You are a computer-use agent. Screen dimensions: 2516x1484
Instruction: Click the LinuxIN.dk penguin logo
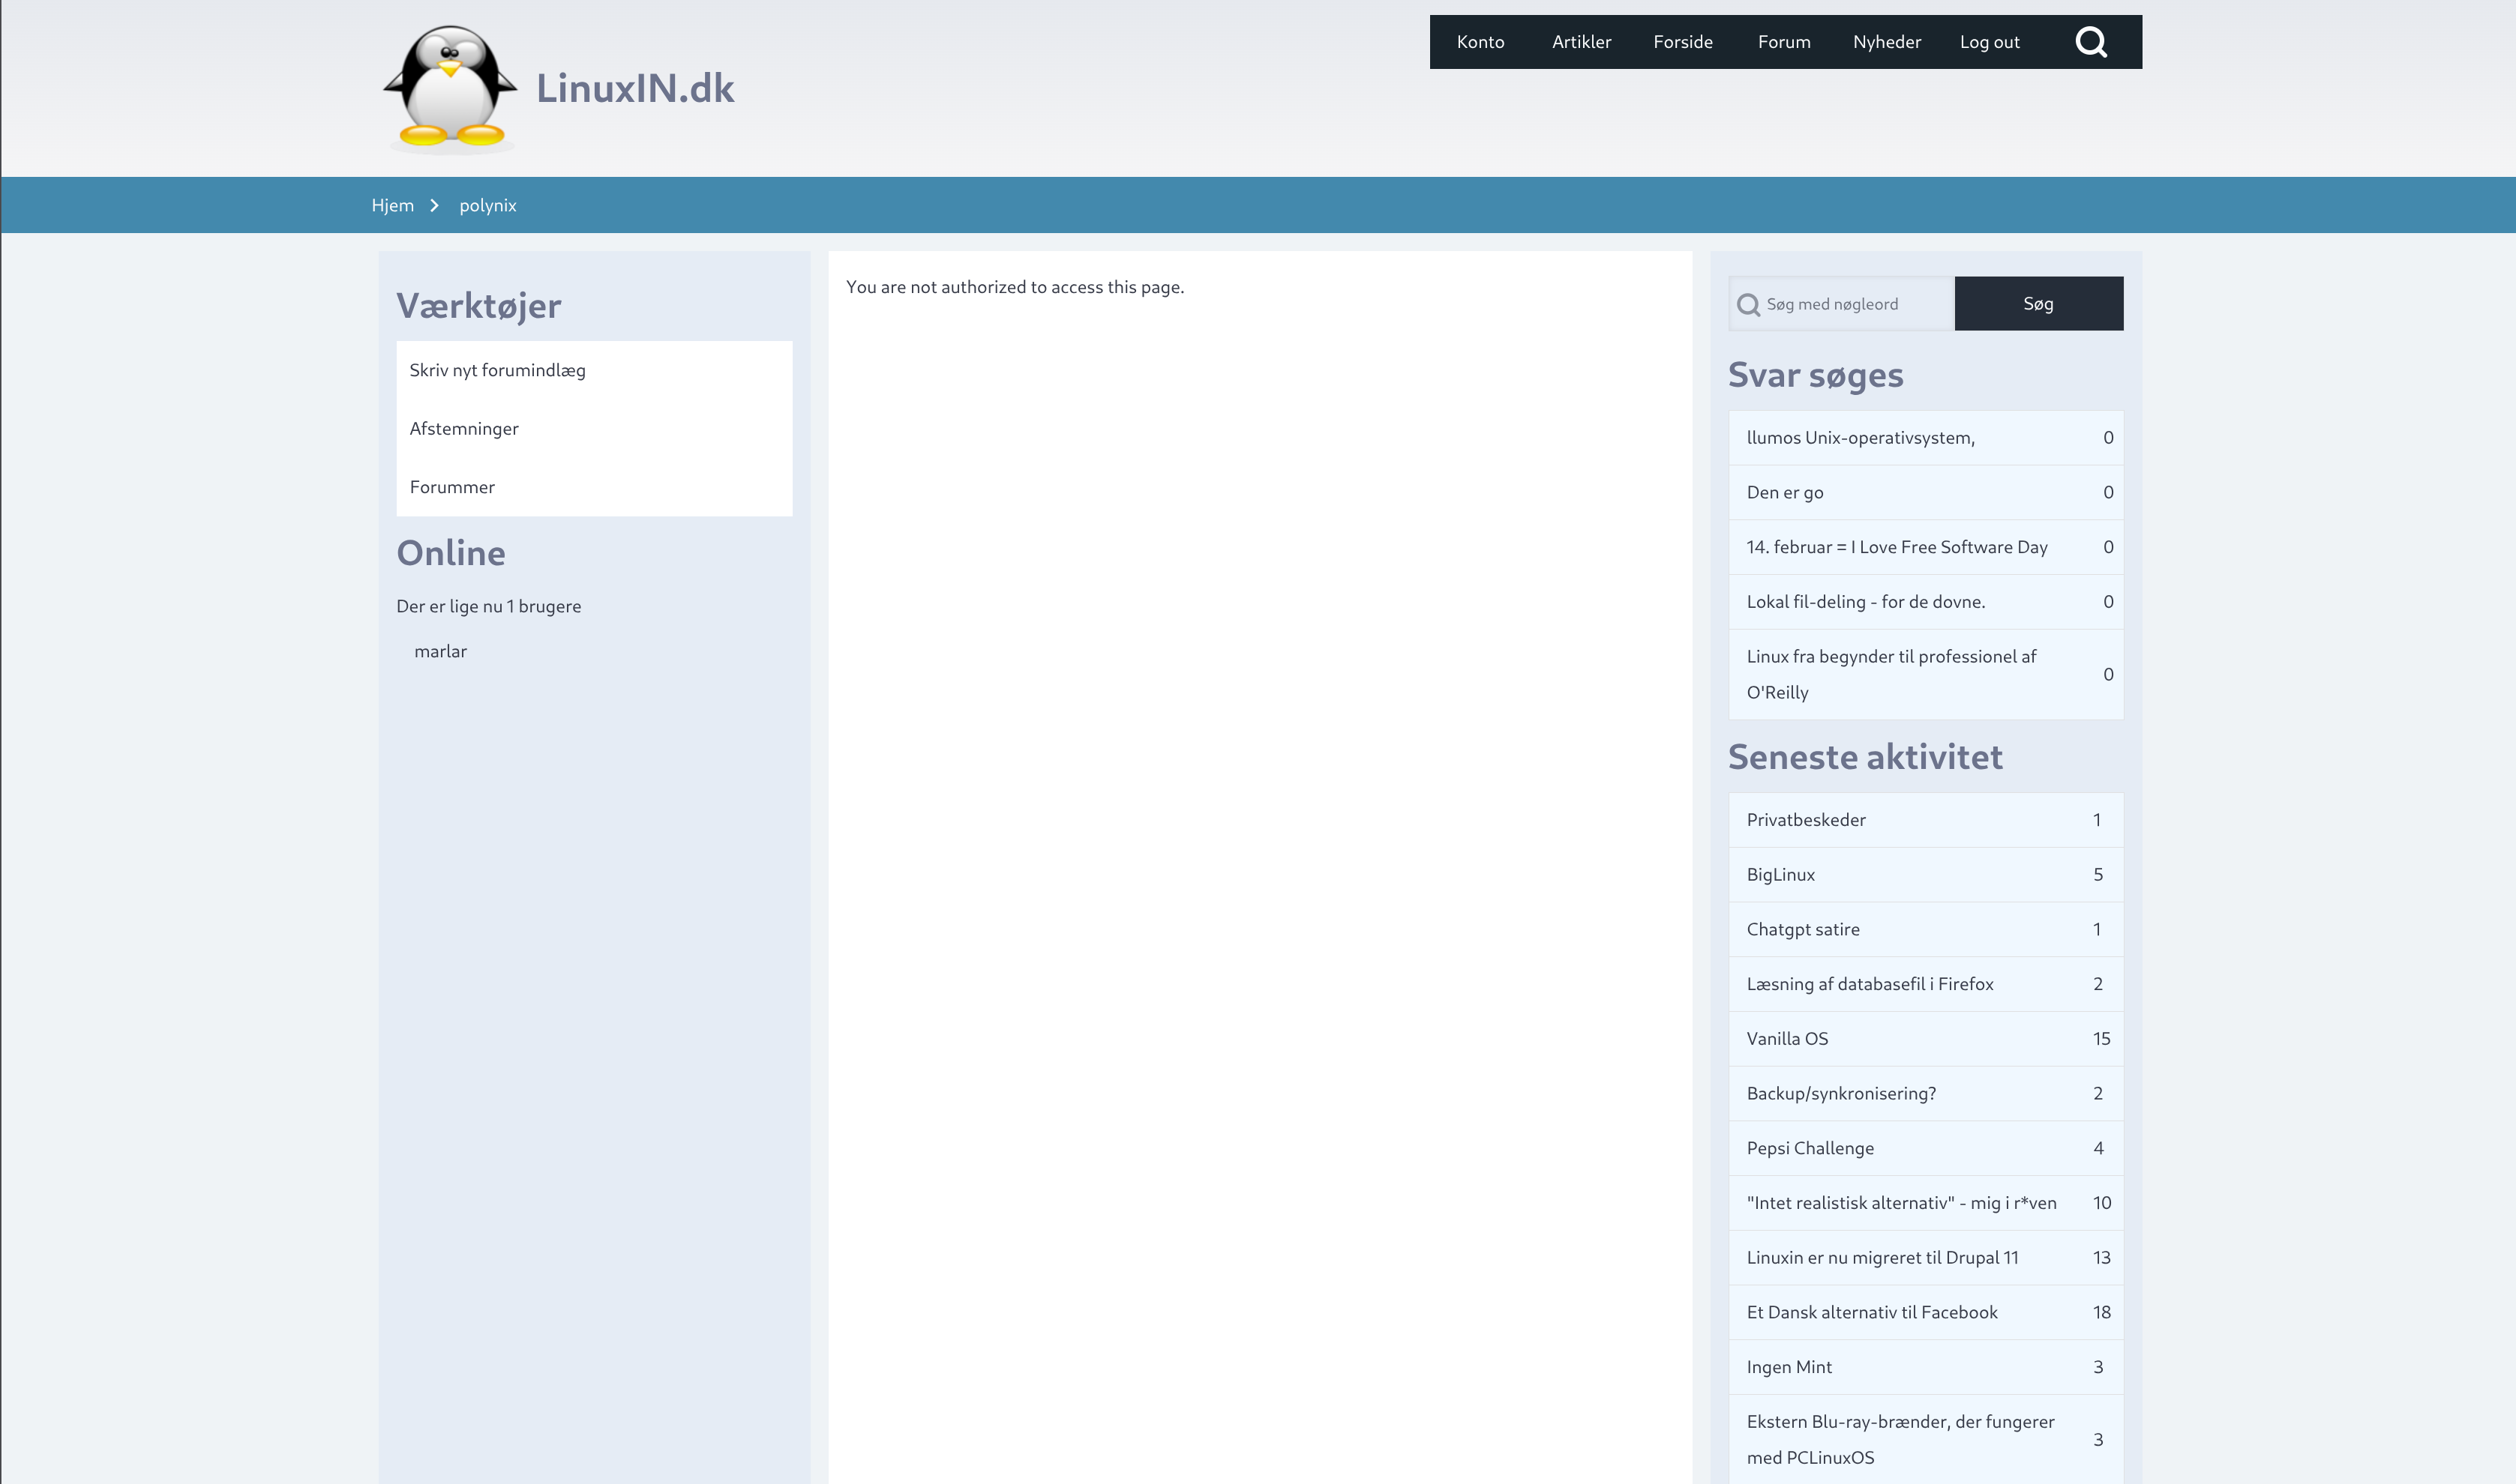pyautogui.click(x=451, y=89)
